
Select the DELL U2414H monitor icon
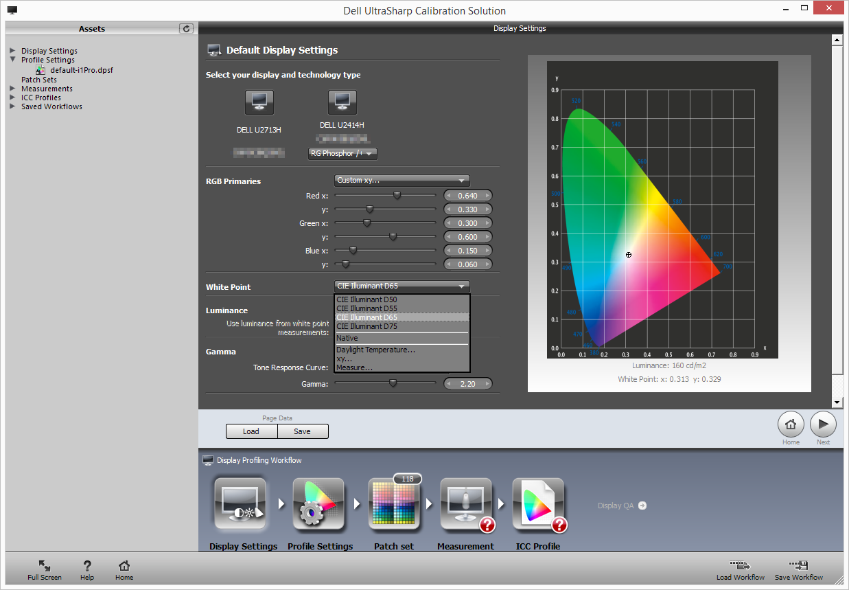click(342, 102)
